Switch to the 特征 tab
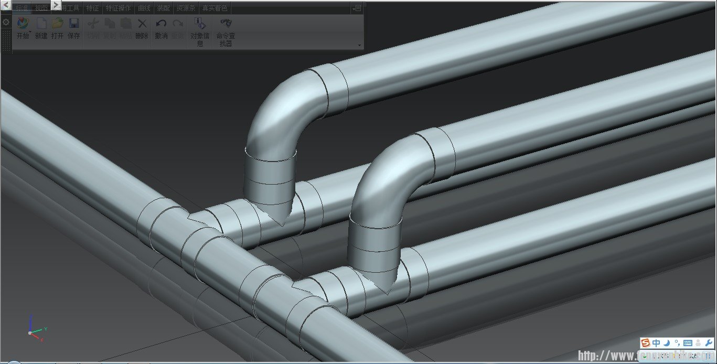Viewport: 717px width, 364px height. click(x=92, y=8)
